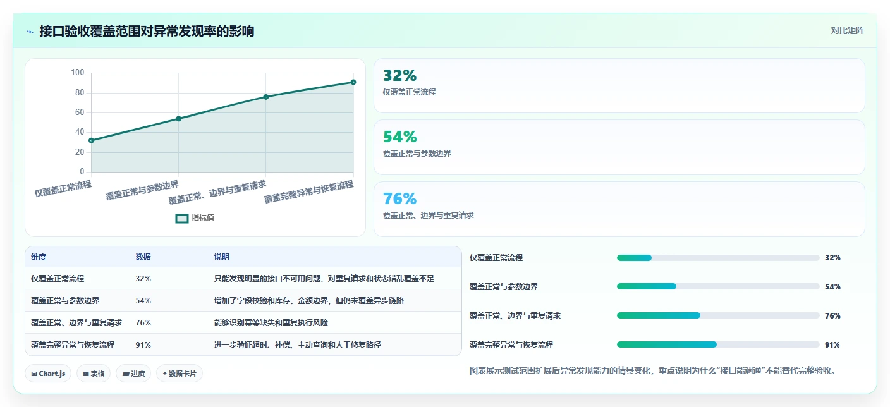The height and width of the screenshot is (407, 890).
Task: Click table cell 覆盖正常与参数边界
Action: (x=65, y=300)
